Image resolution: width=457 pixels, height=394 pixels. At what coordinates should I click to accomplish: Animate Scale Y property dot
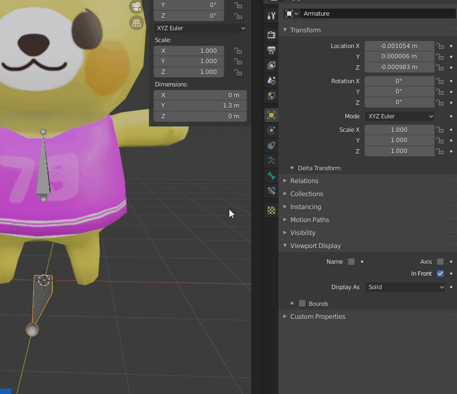point(451,141)
